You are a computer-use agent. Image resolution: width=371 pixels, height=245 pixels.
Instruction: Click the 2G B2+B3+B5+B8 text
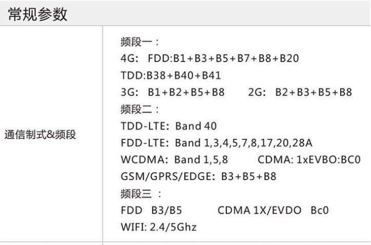click(300, 92)
